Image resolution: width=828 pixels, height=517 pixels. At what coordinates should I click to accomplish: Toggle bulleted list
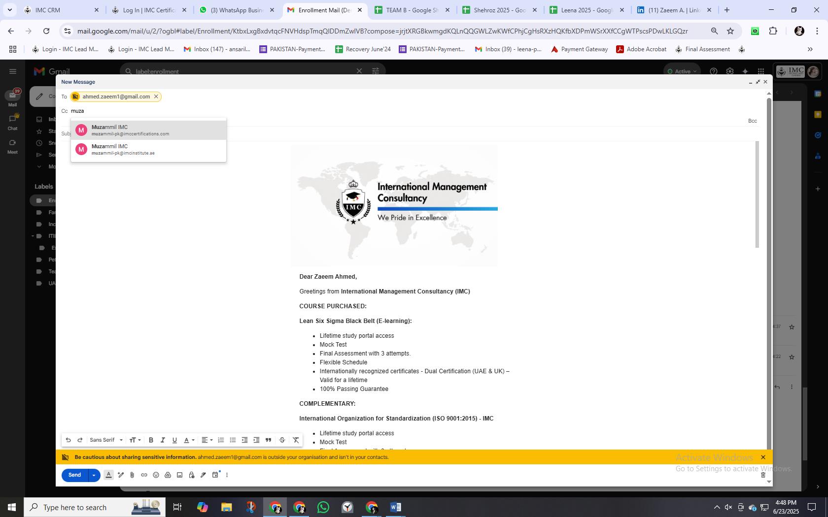click(233, 440)
